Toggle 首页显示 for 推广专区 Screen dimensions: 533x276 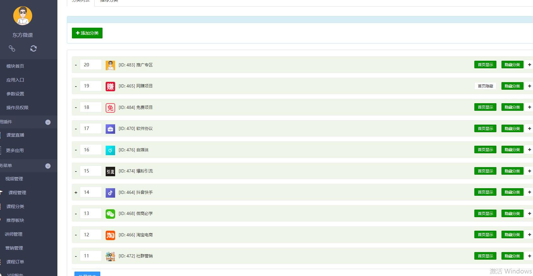pyautogui.click(x=485, y=65)
